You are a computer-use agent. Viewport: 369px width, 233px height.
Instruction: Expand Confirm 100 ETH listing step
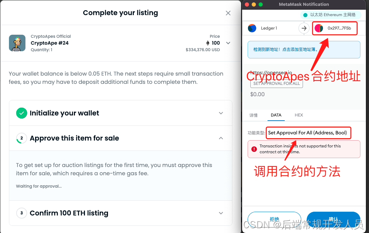[x=221, y=213]
